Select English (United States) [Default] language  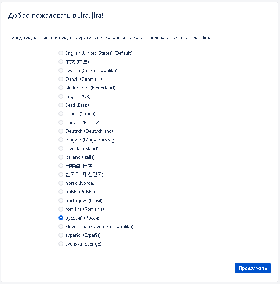tap(61, 53)
